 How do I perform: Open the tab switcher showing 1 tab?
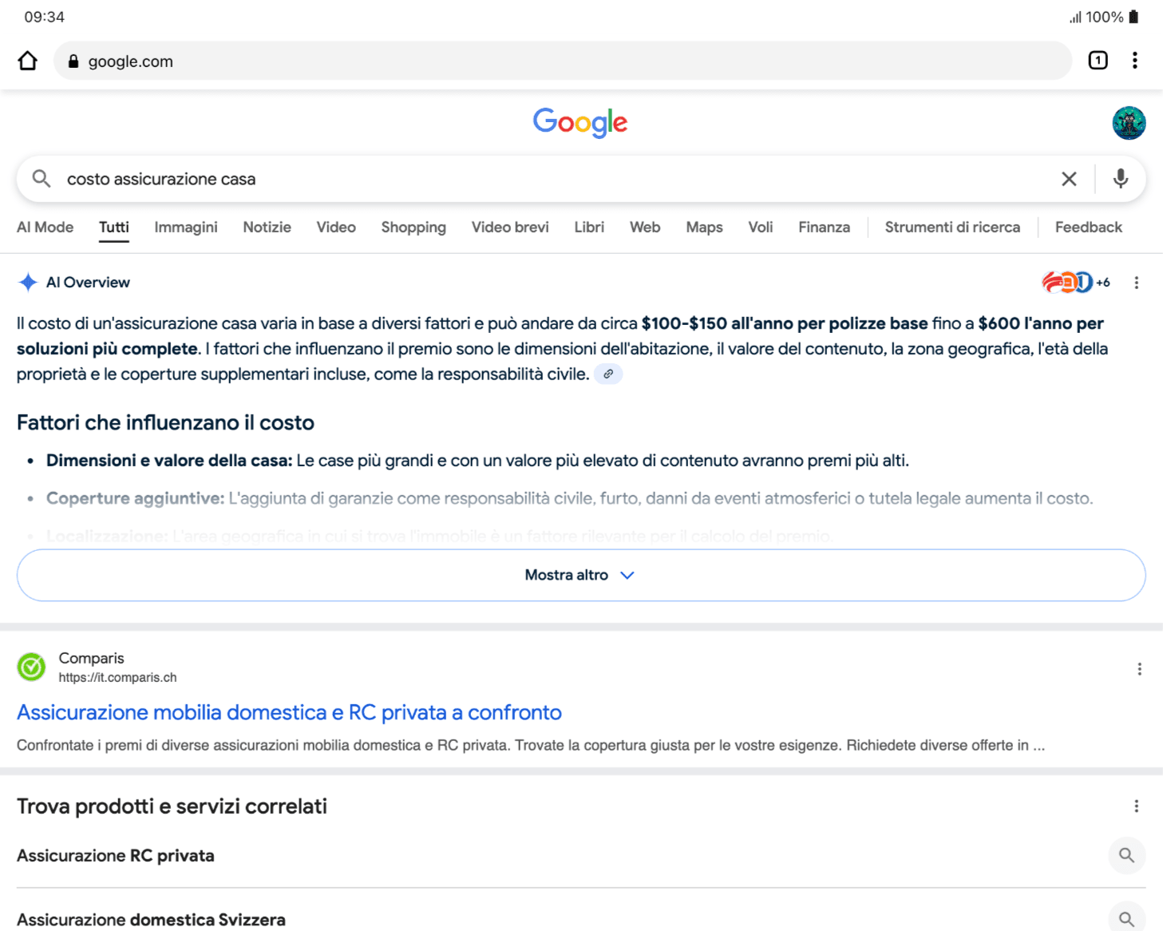pyautogui.click(x=1098, y=61)
